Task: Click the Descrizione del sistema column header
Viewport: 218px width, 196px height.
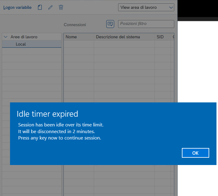Action: pyautogui.click(x=124, y=37)
